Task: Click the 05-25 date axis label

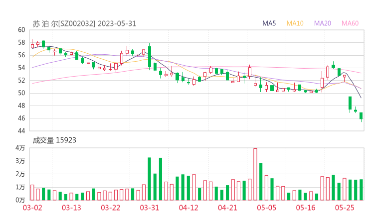Action: point(345,208)
